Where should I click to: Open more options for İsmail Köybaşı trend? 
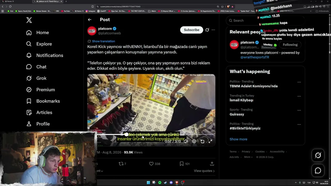coord(299,96)
